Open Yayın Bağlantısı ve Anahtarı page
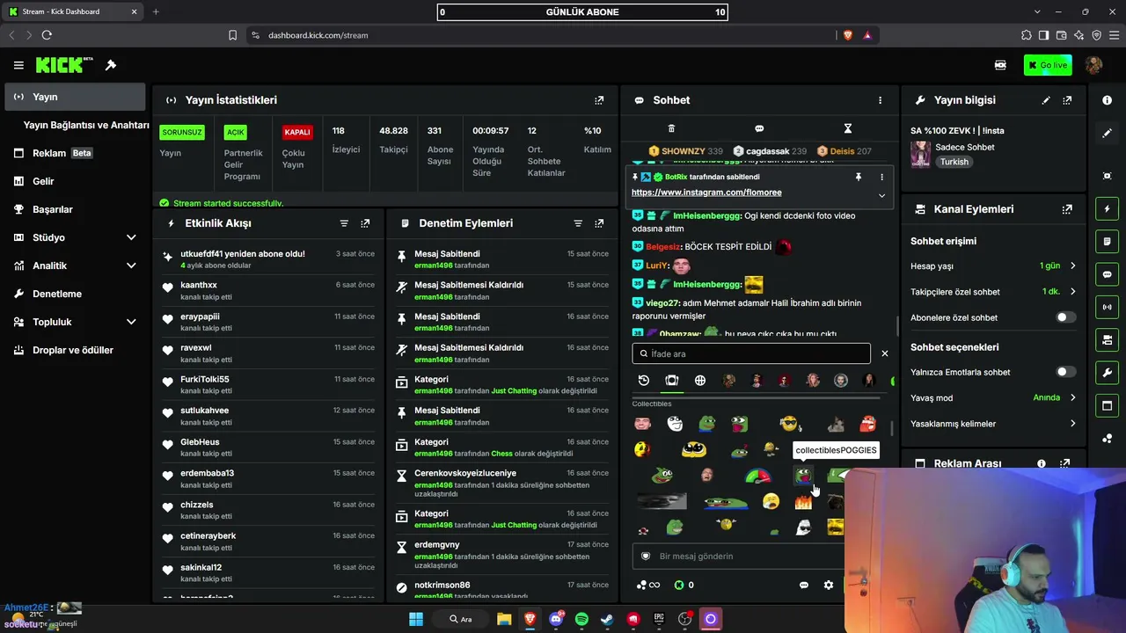This screenshot has height=633, width=1126. click(86, 125)
